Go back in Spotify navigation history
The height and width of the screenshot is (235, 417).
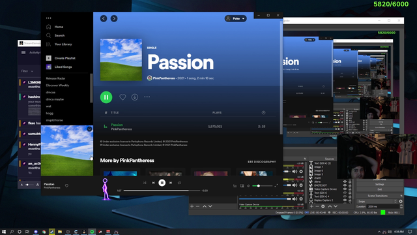(x=104, y=18)
